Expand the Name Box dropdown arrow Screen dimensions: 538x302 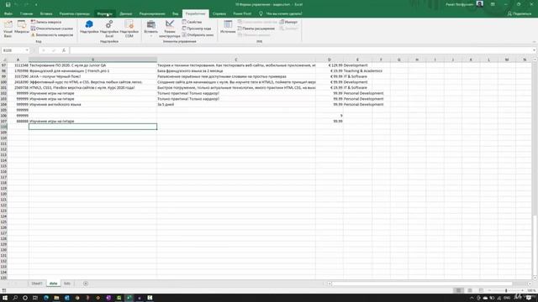tap(27, 50)
